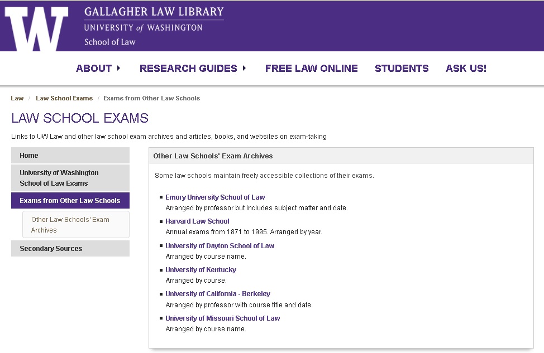Click 'Some law schools maintain freely accessible' sentence
Image resolution: width=544 pixels, height=353 pixels.
[264, 176]
